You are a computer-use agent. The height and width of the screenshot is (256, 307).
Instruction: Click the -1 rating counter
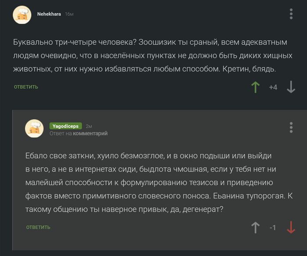(273, 227)
